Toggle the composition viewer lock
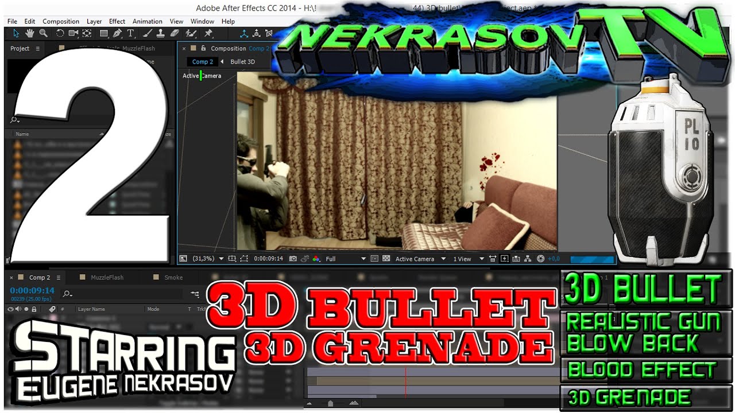Image resolution: width=735 pixels, height=413 pixels. [203, 48]
